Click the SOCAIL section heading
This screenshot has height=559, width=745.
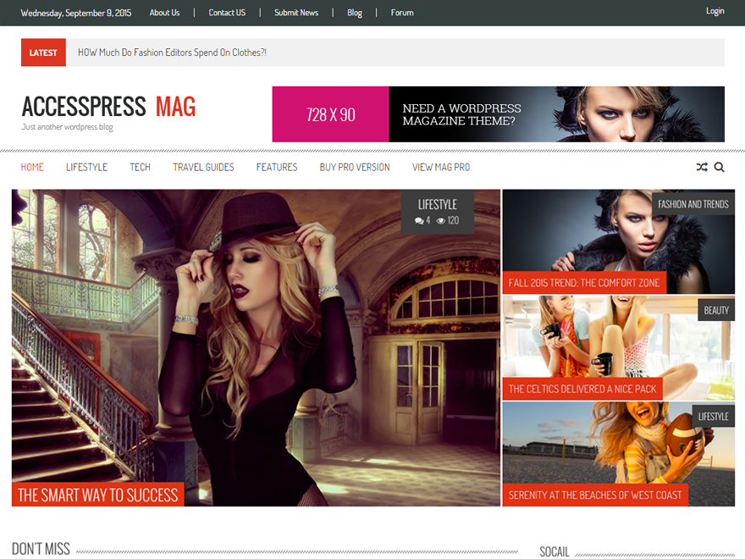[x=555, y=551]
